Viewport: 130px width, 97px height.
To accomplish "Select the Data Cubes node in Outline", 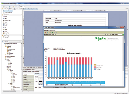I will click(x=9, y=55).
